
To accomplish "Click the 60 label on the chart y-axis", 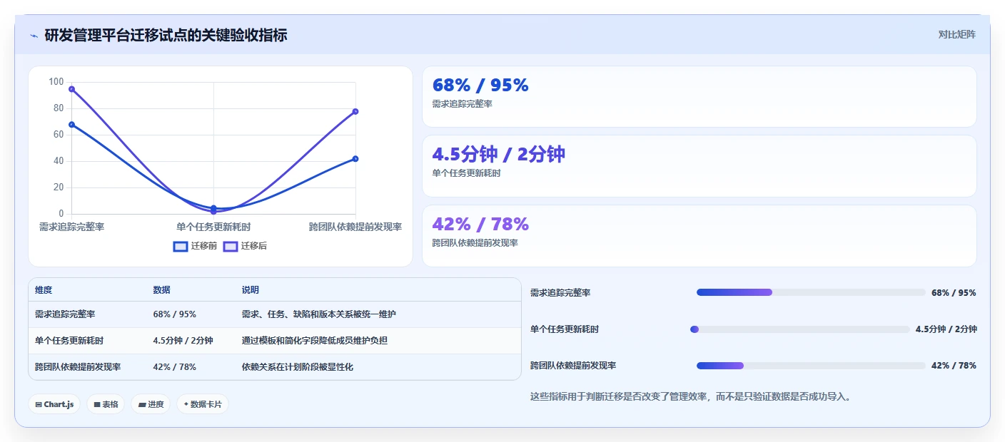I will pyautogui.click(x=59, y=135).
